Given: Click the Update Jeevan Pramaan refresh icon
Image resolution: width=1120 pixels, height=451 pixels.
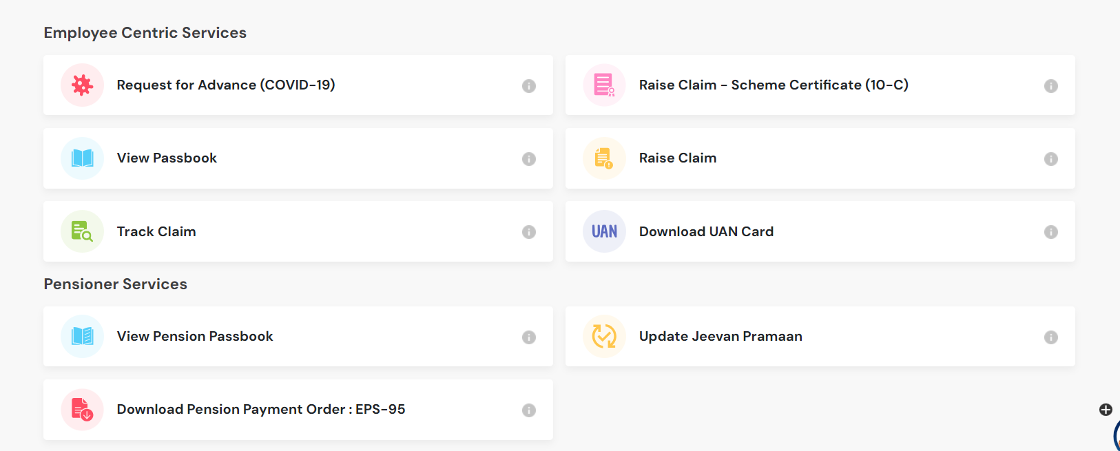Looking at the screenshot, I should coord(604,337).
